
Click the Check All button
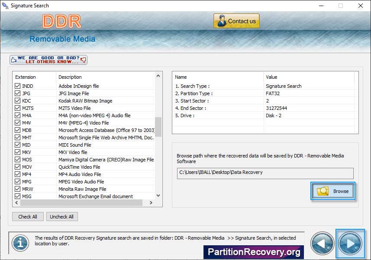pos(28,216)
